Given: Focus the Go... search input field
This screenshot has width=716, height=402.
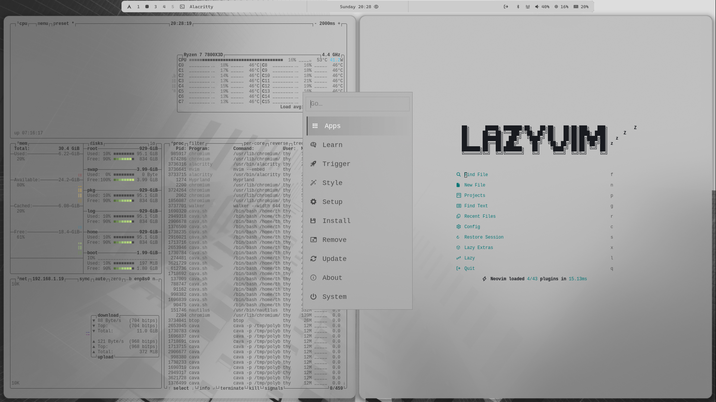Looking at the screenshot, I should pyautogui.click(x=358, y=104).
